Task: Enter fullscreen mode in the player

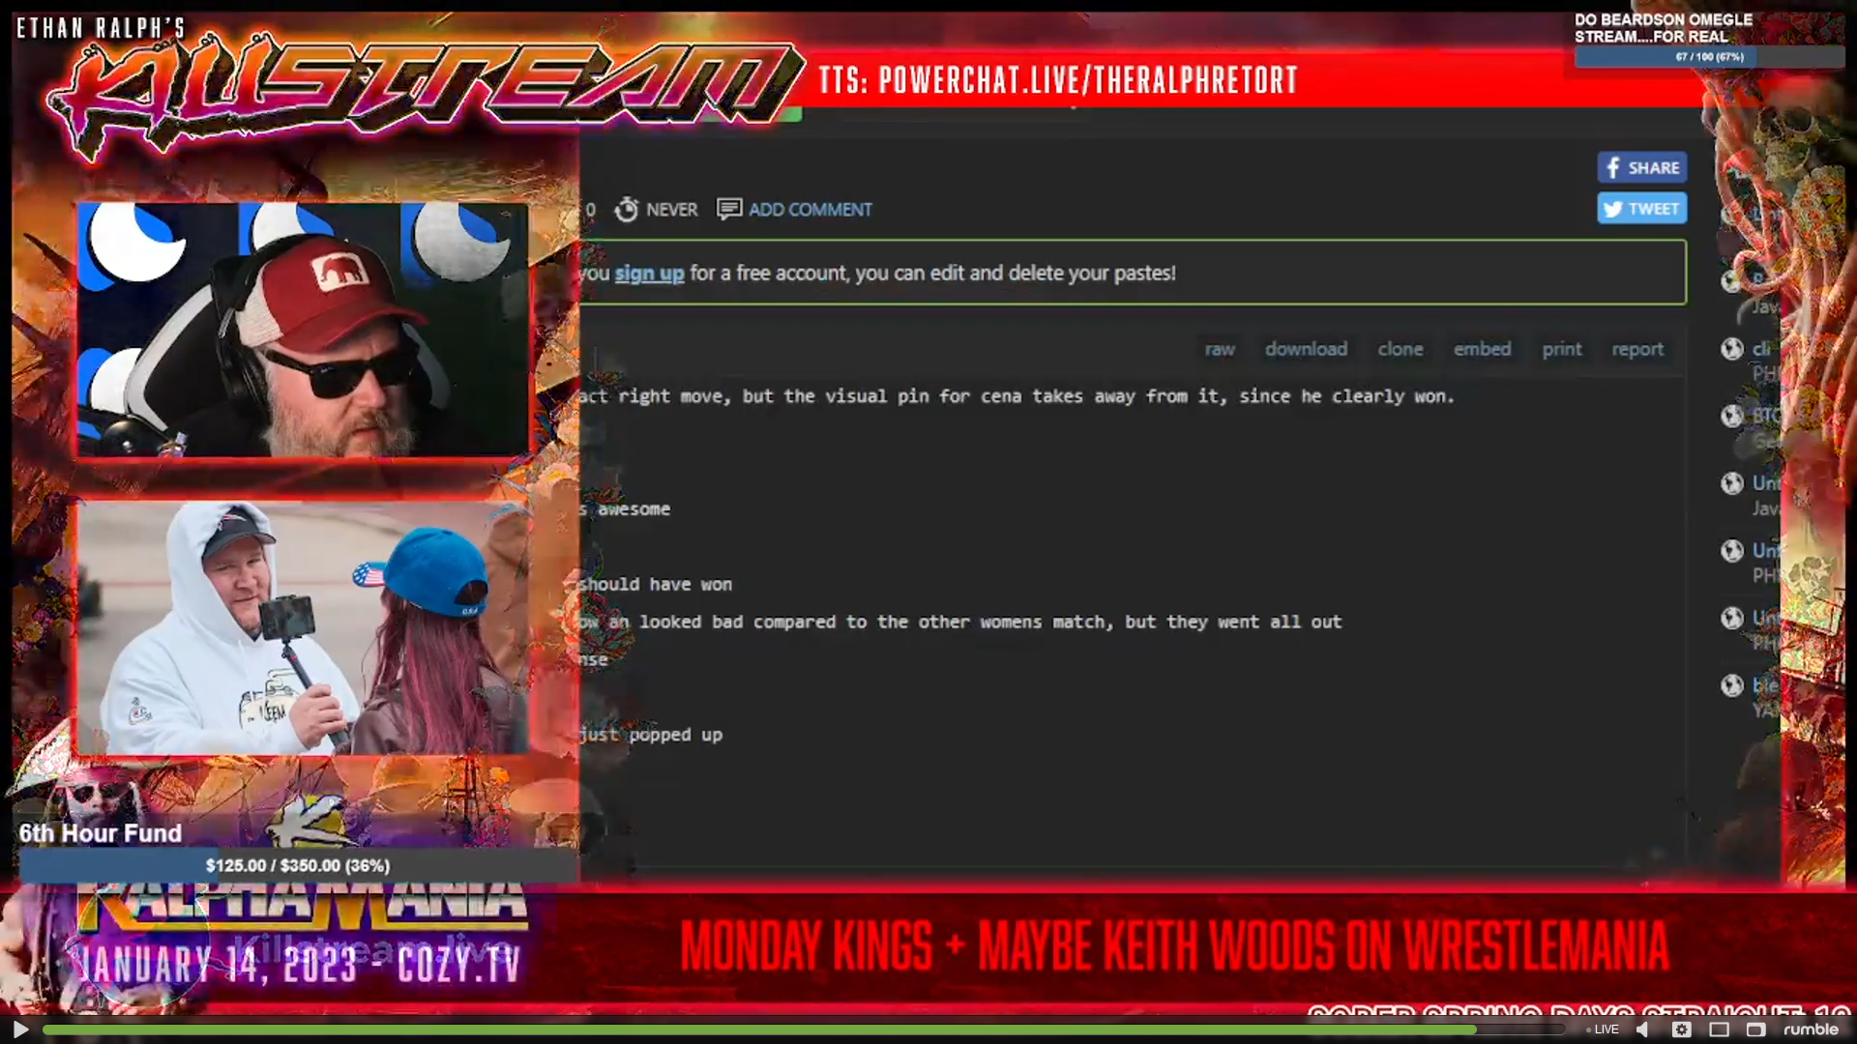Action: [x=1755, y=1029]
